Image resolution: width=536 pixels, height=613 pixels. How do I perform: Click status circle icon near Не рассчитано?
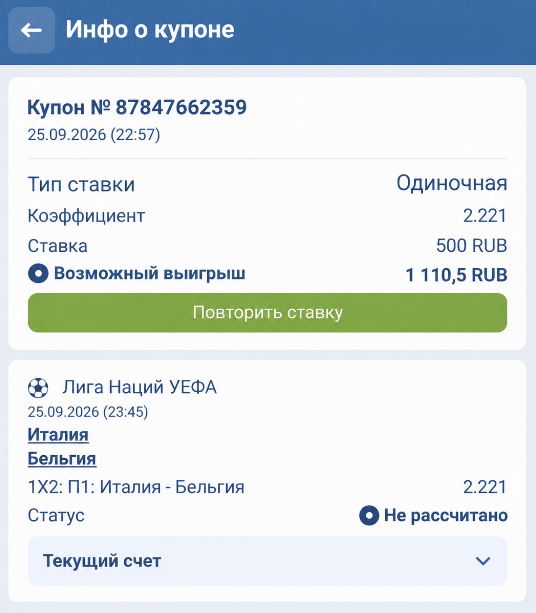(x=369, y=515)
